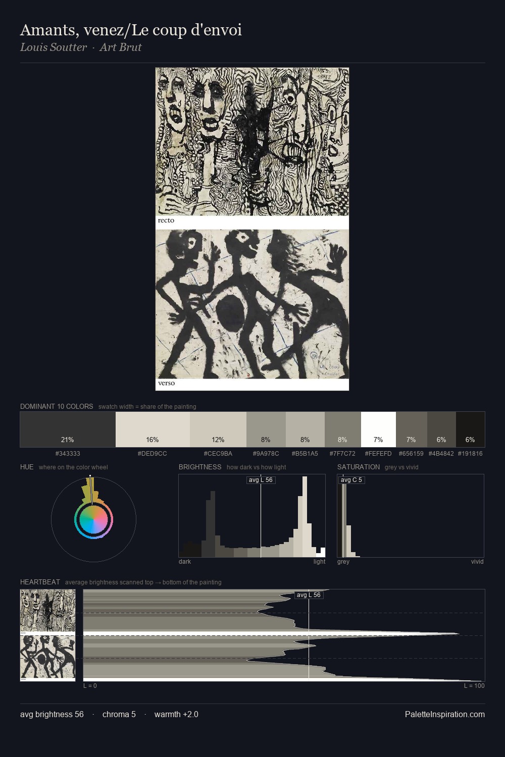Click the BRIGHTNESS section heading
Screen dimensions: 505x757
click(x=200, y=467)
